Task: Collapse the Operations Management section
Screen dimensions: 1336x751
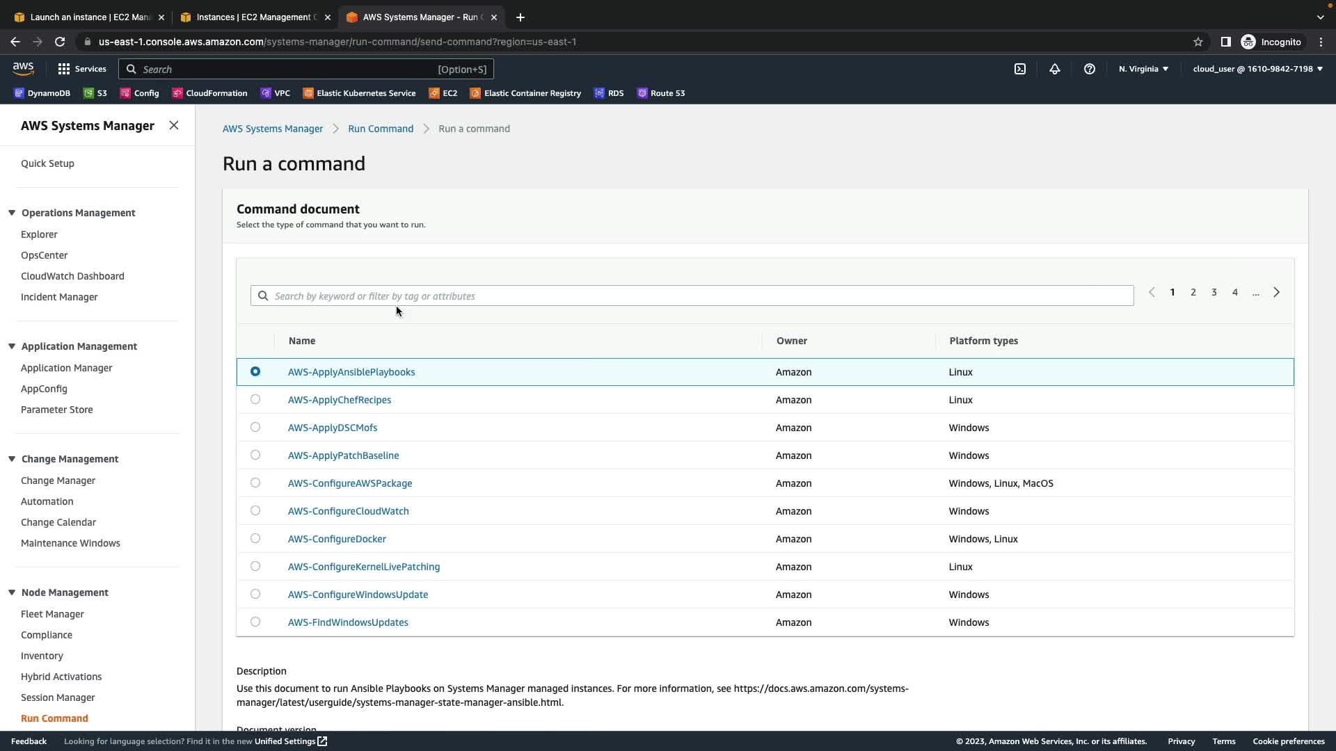Action: [12, 213]
